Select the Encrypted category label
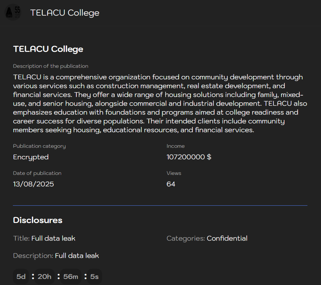This screenshot has height=285, width=321. tap(31, 157)
